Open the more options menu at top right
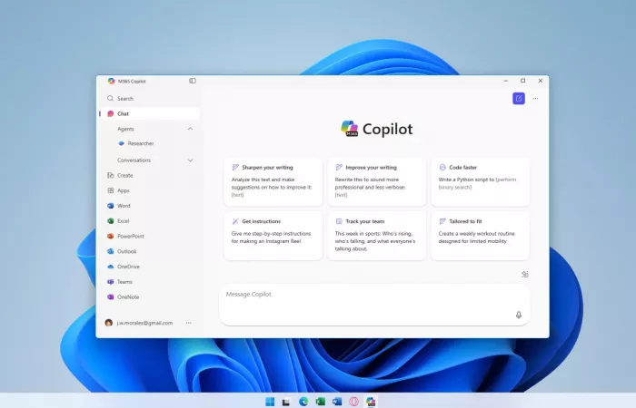Screen dimensions: 636x408 point(535,98)
